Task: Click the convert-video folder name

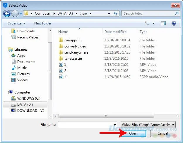Action: [x=75, y=46]
